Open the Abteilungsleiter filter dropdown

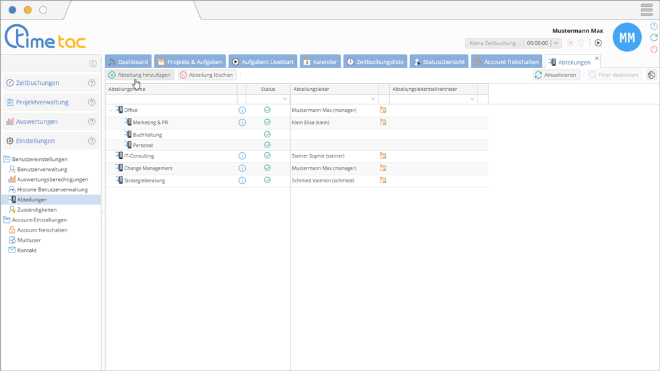click(x=373, y=99)
